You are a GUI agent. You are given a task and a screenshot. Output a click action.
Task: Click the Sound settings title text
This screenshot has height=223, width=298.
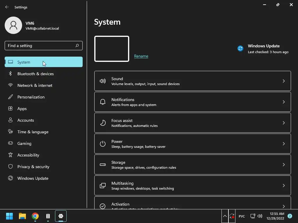click(x=117, y=79)
